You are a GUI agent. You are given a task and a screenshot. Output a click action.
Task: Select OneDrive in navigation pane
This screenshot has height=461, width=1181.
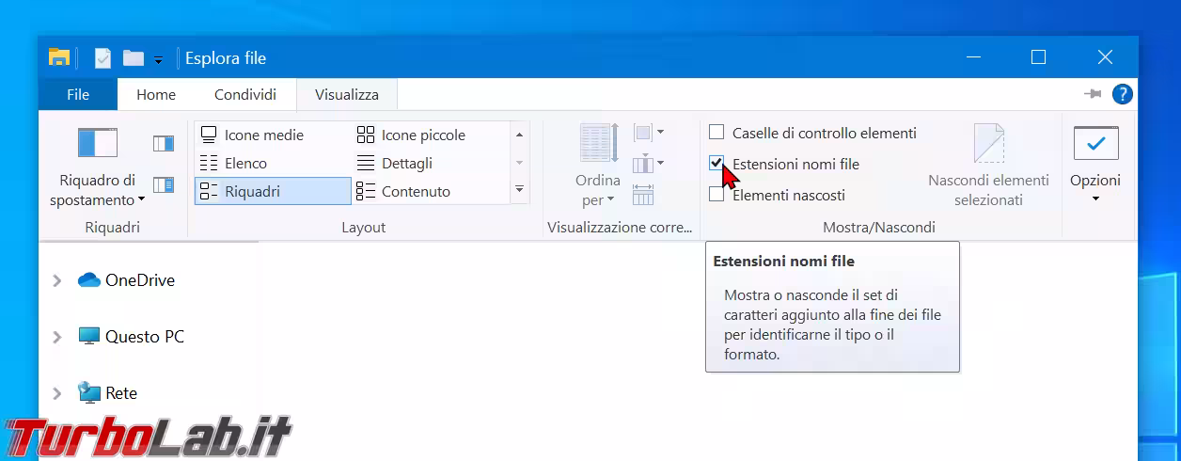tap(126, 280)
